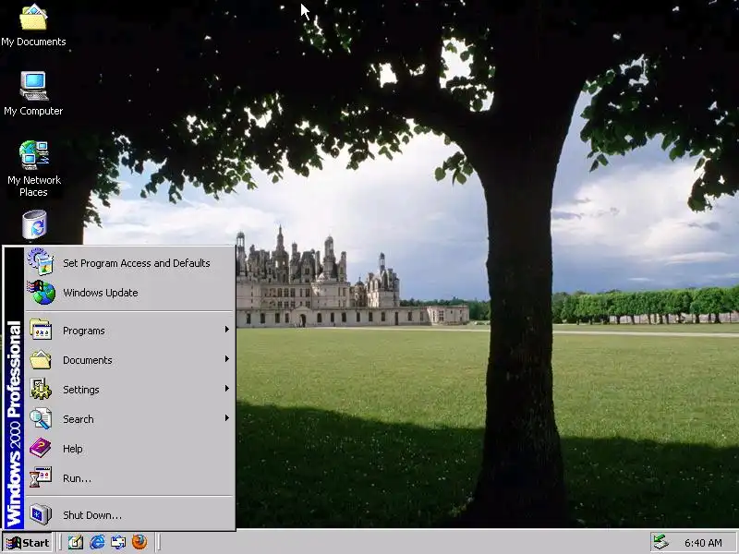Click the Start button on taskbar

tap(27, 543)
